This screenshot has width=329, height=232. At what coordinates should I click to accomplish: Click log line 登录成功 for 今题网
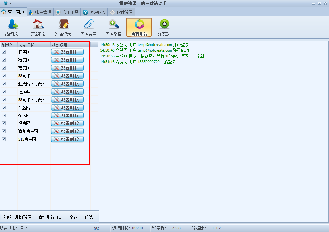[x=146, y=50]
